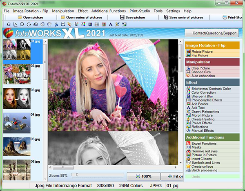
Task: Click the horizontal scrollbar thumb under image
Action: [x=63, y=167]
